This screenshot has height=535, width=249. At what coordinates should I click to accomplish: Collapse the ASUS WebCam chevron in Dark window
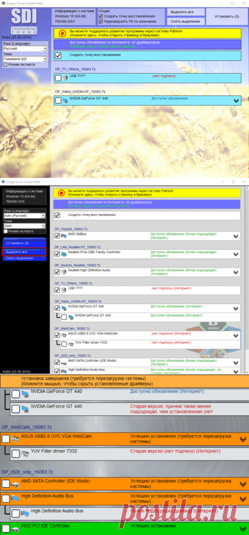235,336
